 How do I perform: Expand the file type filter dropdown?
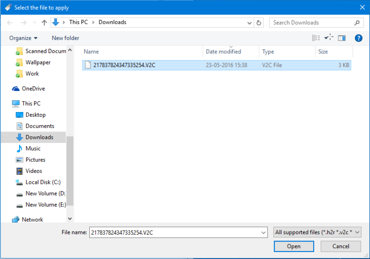pyautogui.click(x=317, y=232)
